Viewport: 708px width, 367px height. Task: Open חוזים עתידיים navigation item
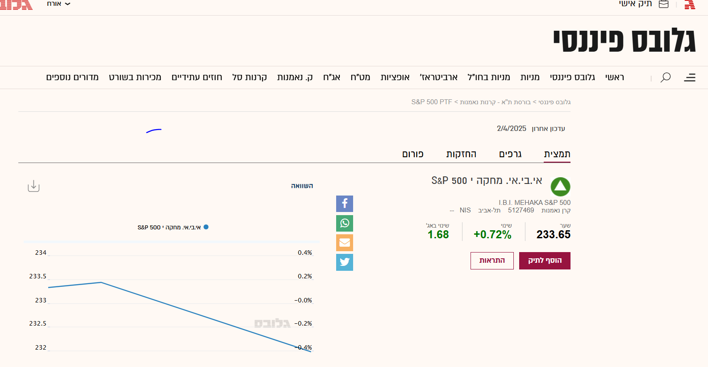(x=197, y=77)
